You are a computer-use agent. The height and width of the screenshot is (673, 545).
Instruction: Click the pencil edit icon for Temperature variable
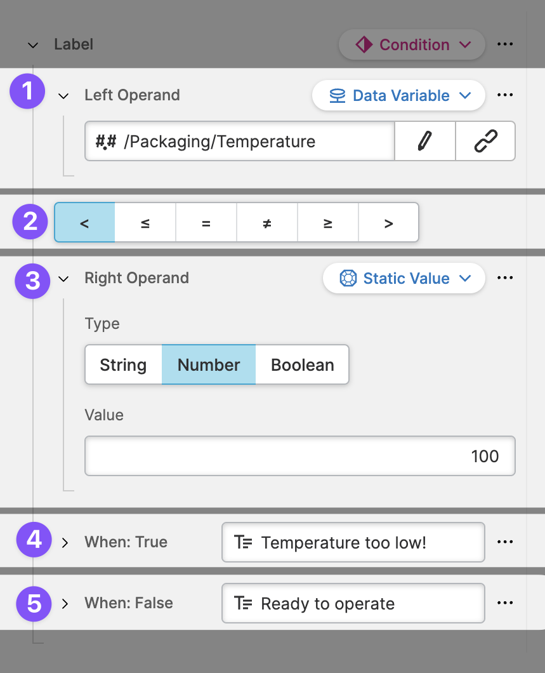tap(424, 141)
